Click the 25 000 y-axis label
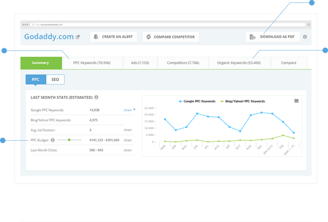The image size is (328, 222). click(x=149, y=108)
